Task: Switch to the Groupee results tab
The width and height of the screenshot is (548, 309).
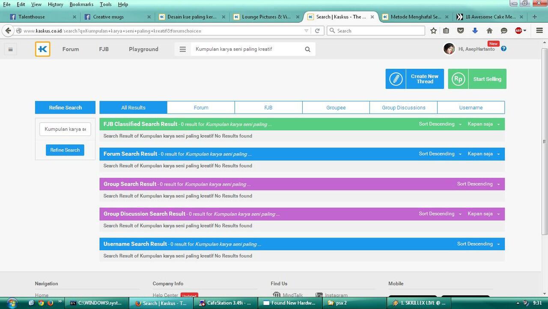Action: (x=336, y=108)
